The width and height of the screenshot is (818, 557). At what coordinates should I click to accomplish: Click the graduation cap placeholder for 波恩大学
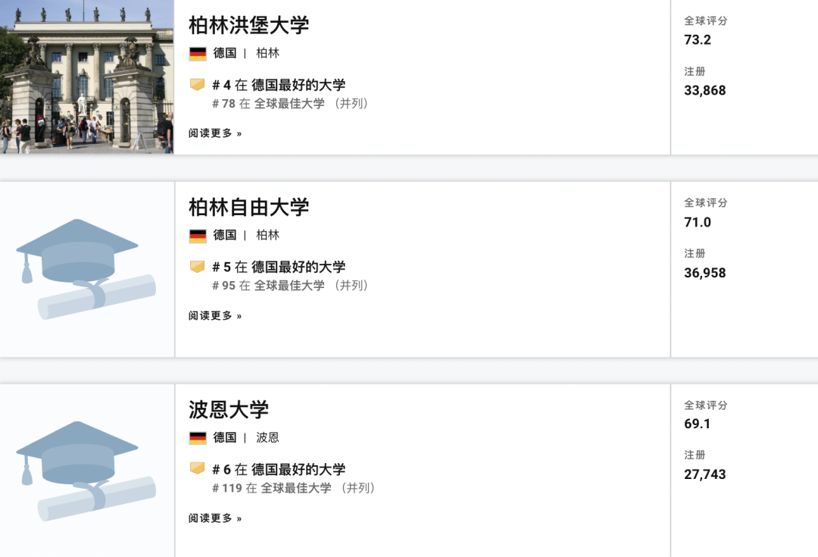coord(86,471)
